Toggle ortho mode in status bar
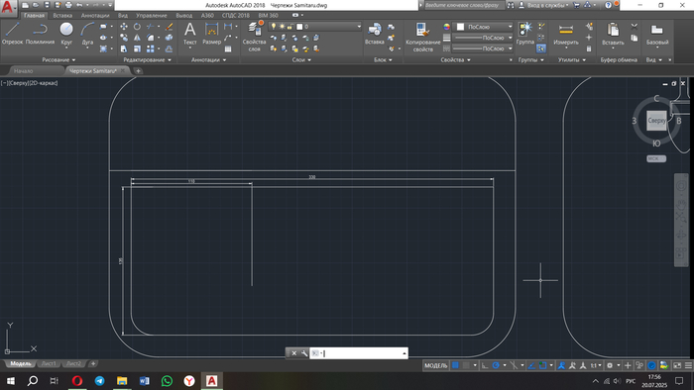 click(x=485, y=365)
